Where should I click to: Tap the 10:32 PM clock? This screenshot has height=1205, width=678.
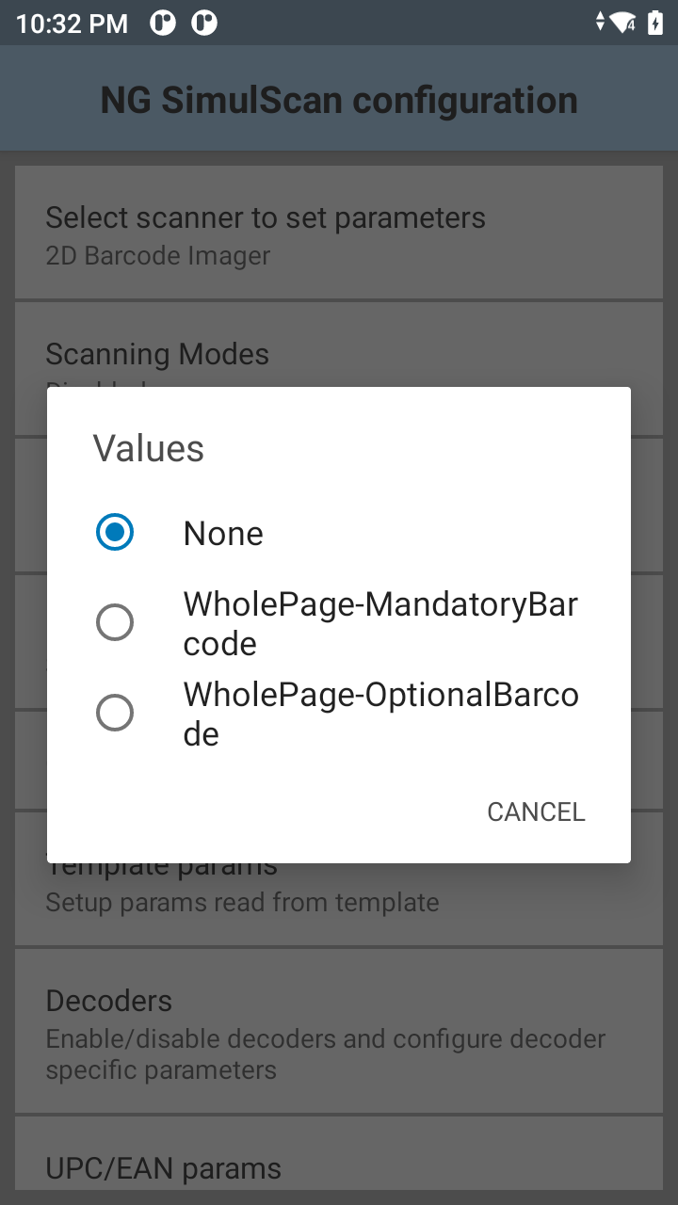tap(73, 24)
